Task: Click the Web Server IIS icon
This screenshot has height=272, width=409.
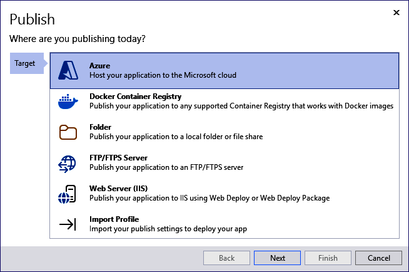Action: 67,194
